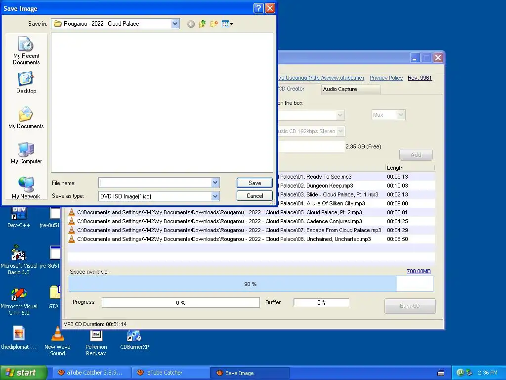This screenshot has width=506, height=380.
Task: Click the 700.00MB capacity link
Action: [419, 271]
